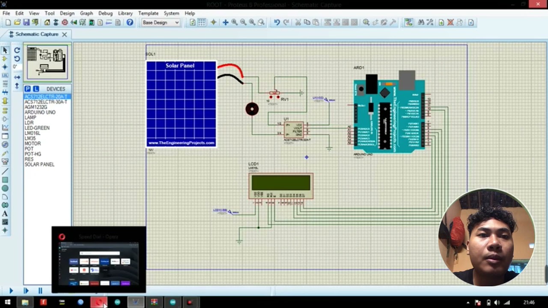Open the Graph menu

[x=86, y=13]
